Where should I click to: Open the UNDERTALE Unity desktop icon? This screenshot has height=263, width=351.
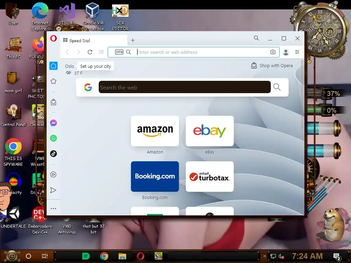coord(13,217)
